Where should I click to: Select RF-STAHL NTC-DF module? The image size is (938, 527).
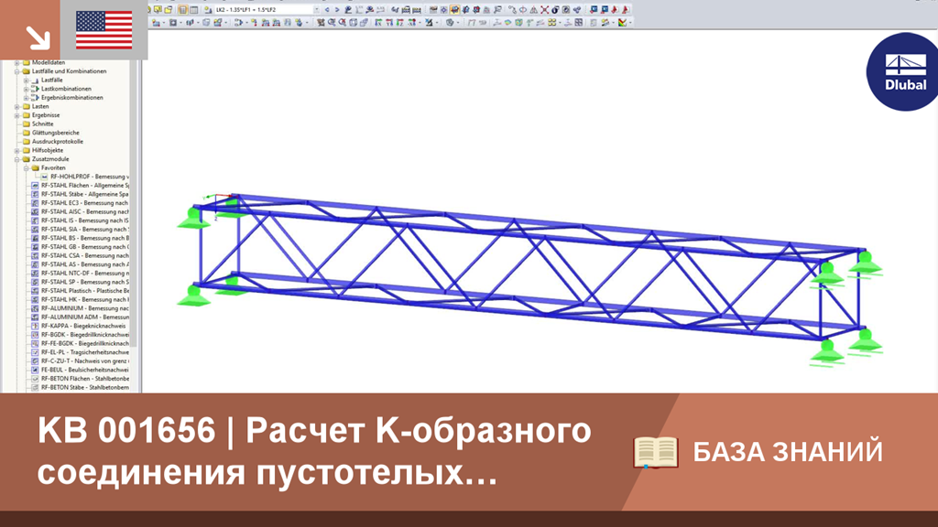84,273
